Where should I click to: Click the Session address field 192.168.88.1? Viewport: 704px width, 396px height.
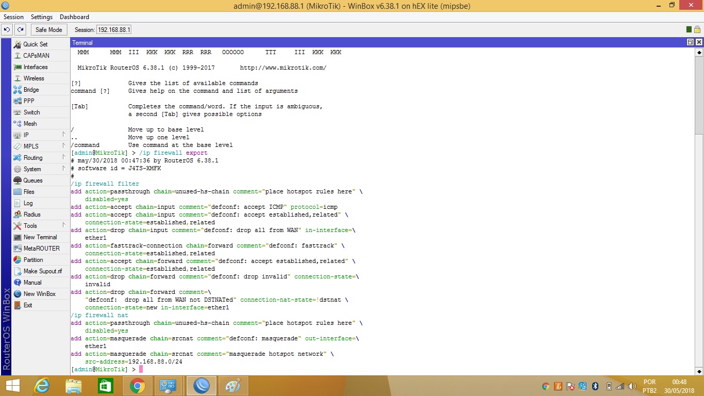(114, 30)
